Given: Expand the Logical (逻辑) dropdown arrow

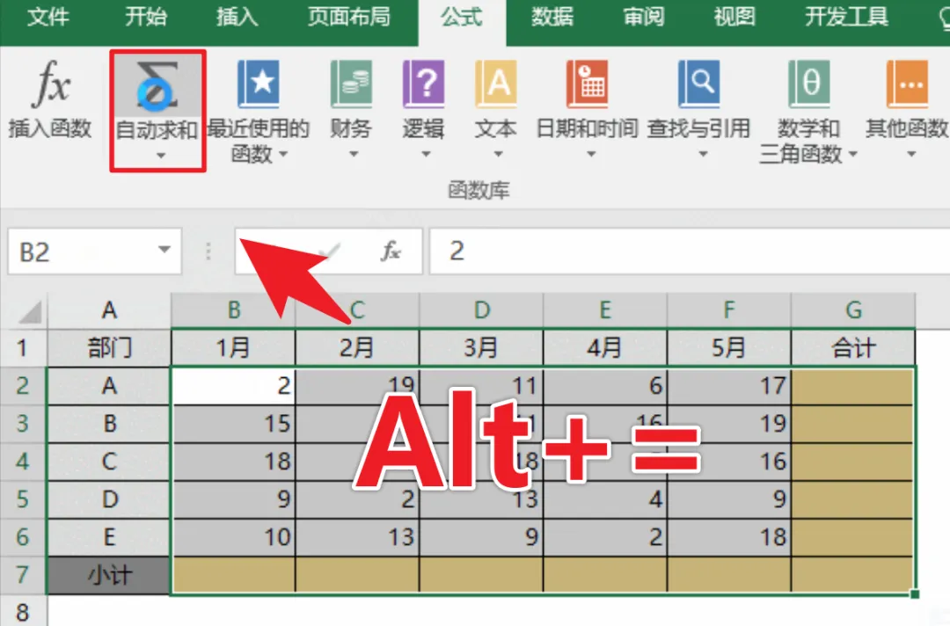Looking at the screenshot, I should pos(426,155).
